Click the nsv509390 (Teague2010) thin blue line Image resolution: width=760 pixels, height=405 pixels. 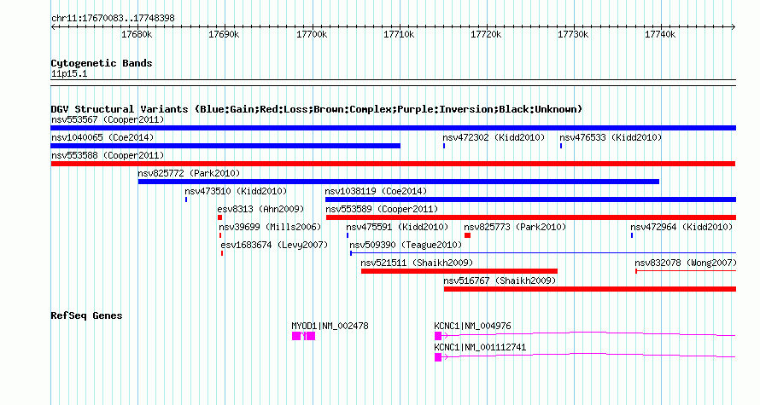tap(543, 253)
